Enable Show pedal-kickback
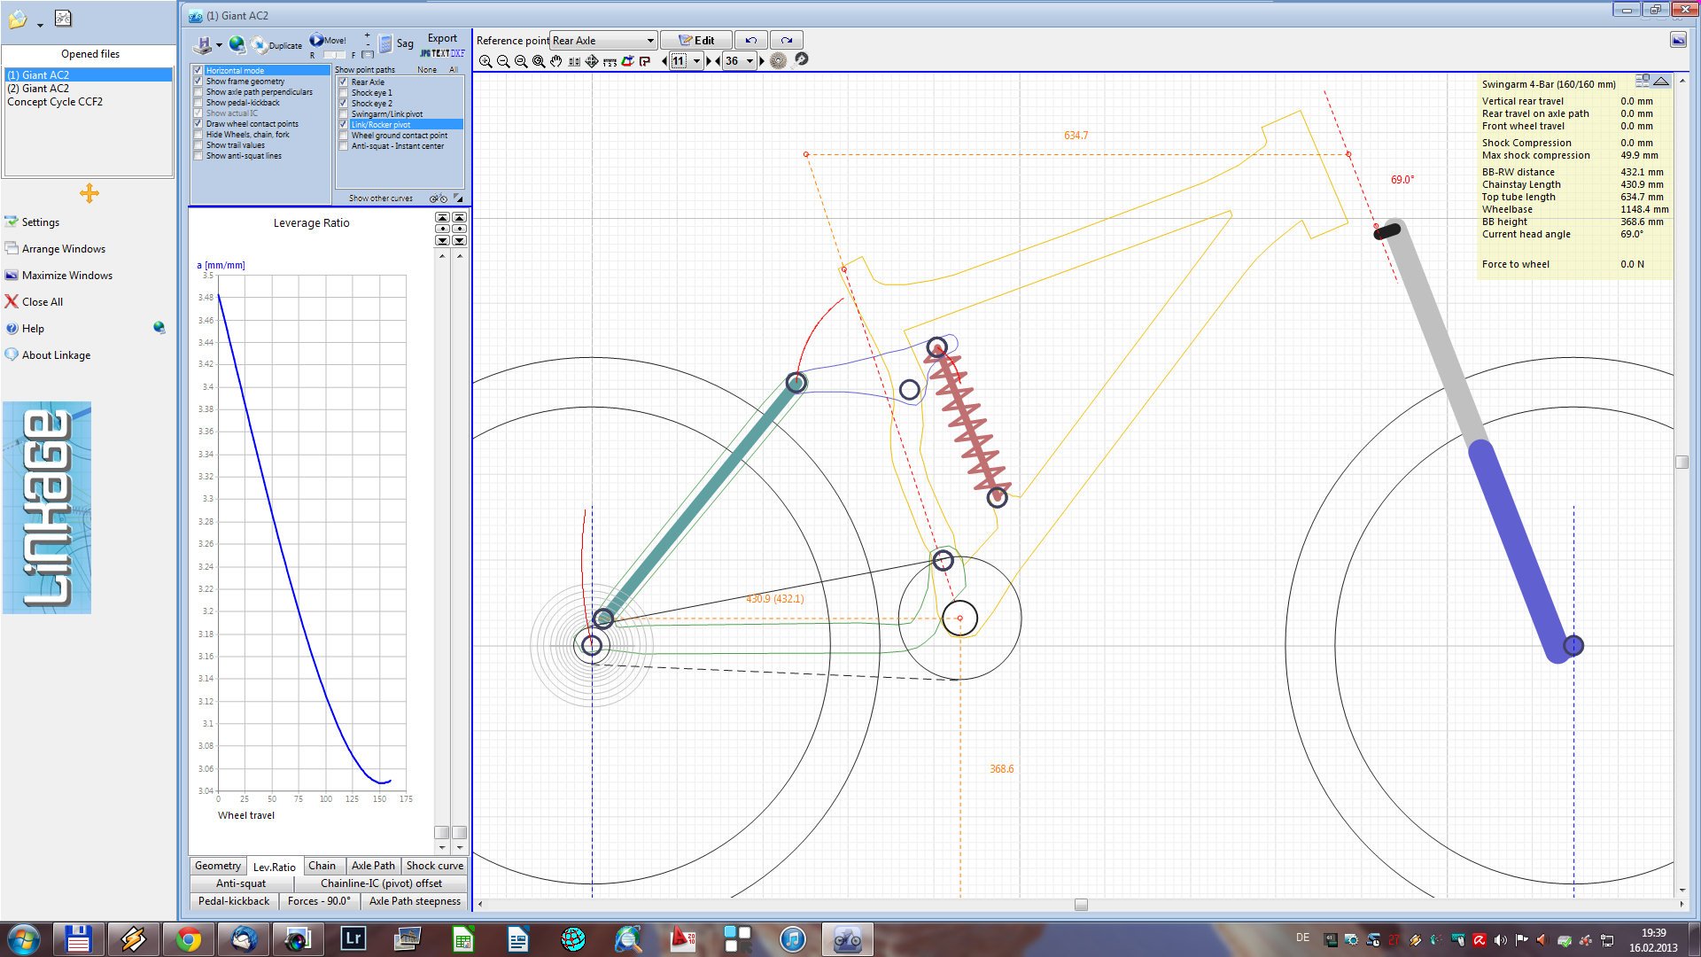 pyautogui.click(x=198, y=102)
